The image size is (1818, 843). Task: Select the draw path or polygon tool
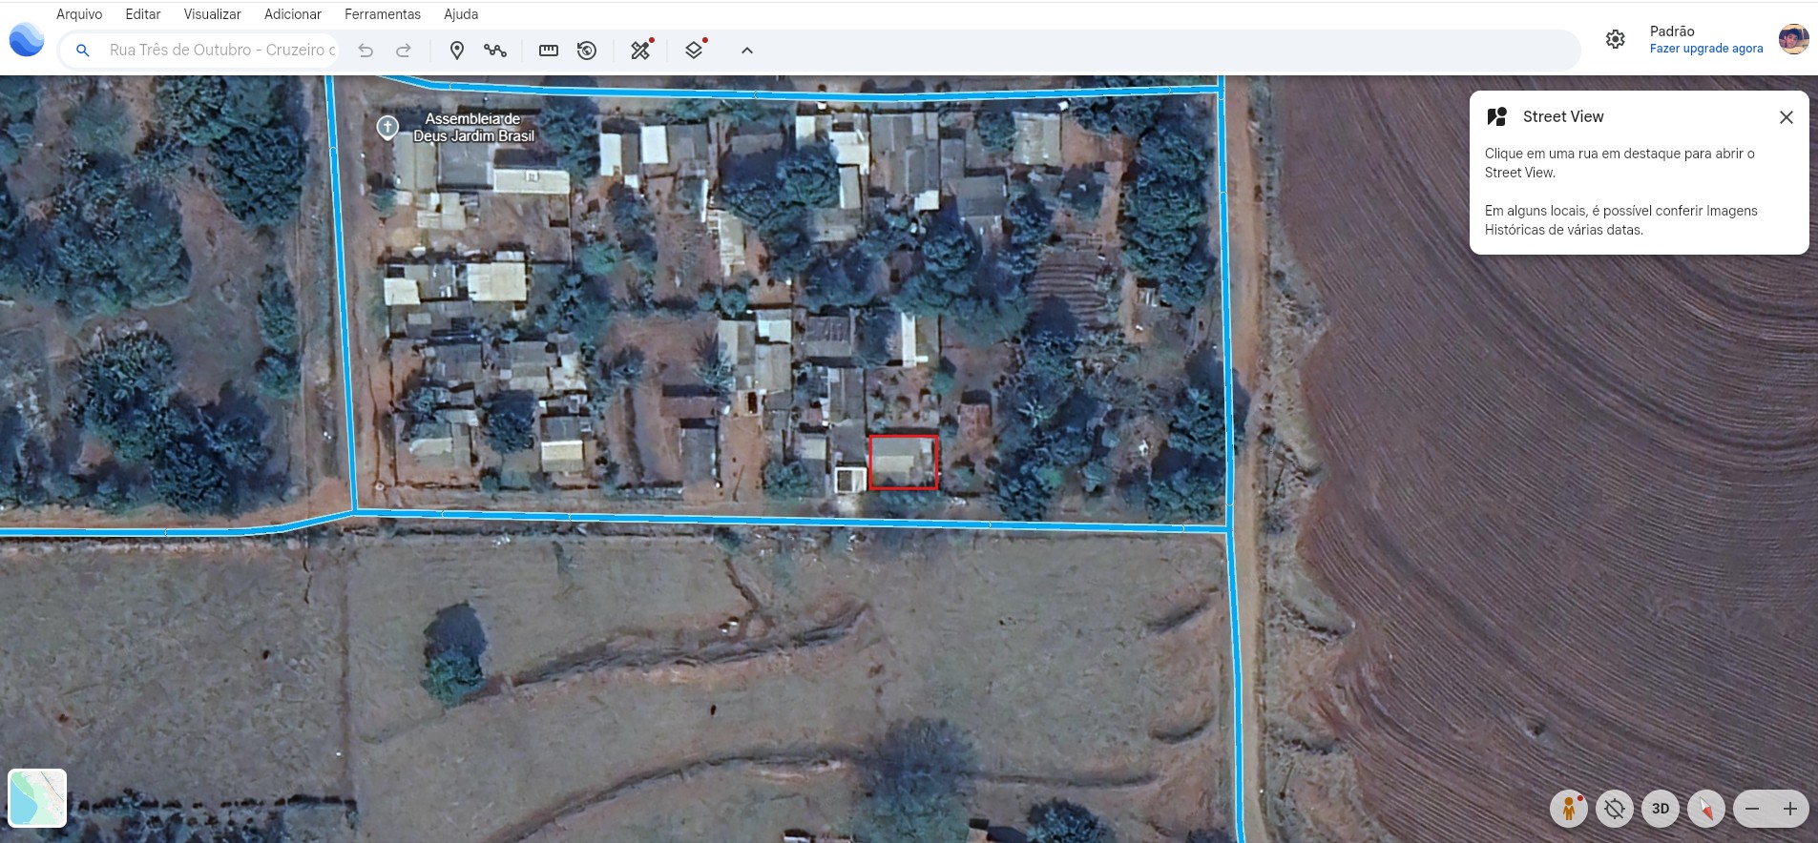pos(495,51)
